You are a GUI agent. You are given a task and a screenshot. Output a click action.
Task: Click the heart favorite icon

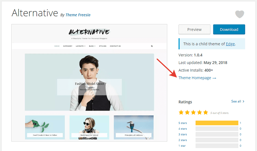click(x=240, y=14)
